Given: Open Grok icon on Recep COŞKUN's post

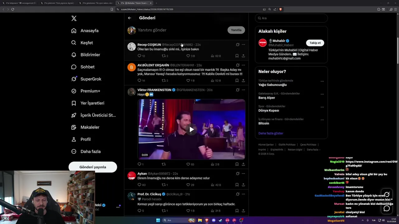Looking at the screenshot, I should point(238,44).
